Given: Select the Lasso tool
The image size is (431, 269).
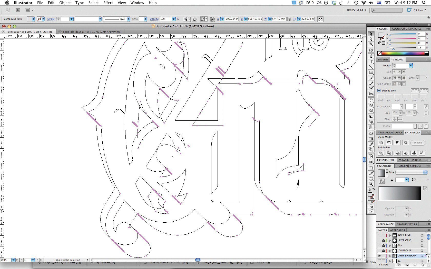Looking at the screenshot, I should 371,50.
